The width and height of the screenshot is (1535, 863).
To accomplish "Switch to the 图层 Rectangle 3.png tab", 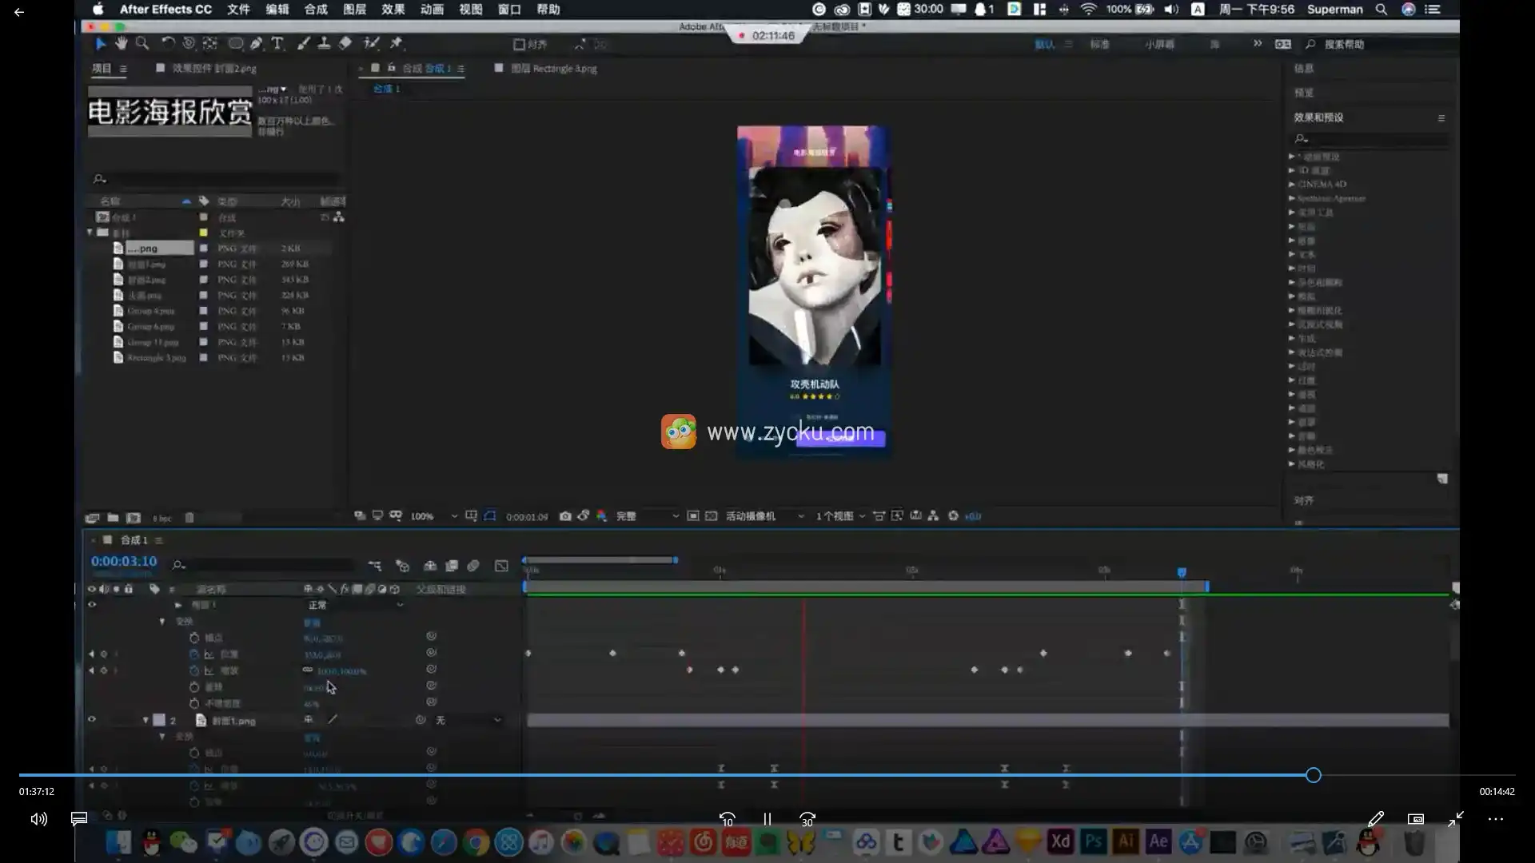I will click(553, 69).
